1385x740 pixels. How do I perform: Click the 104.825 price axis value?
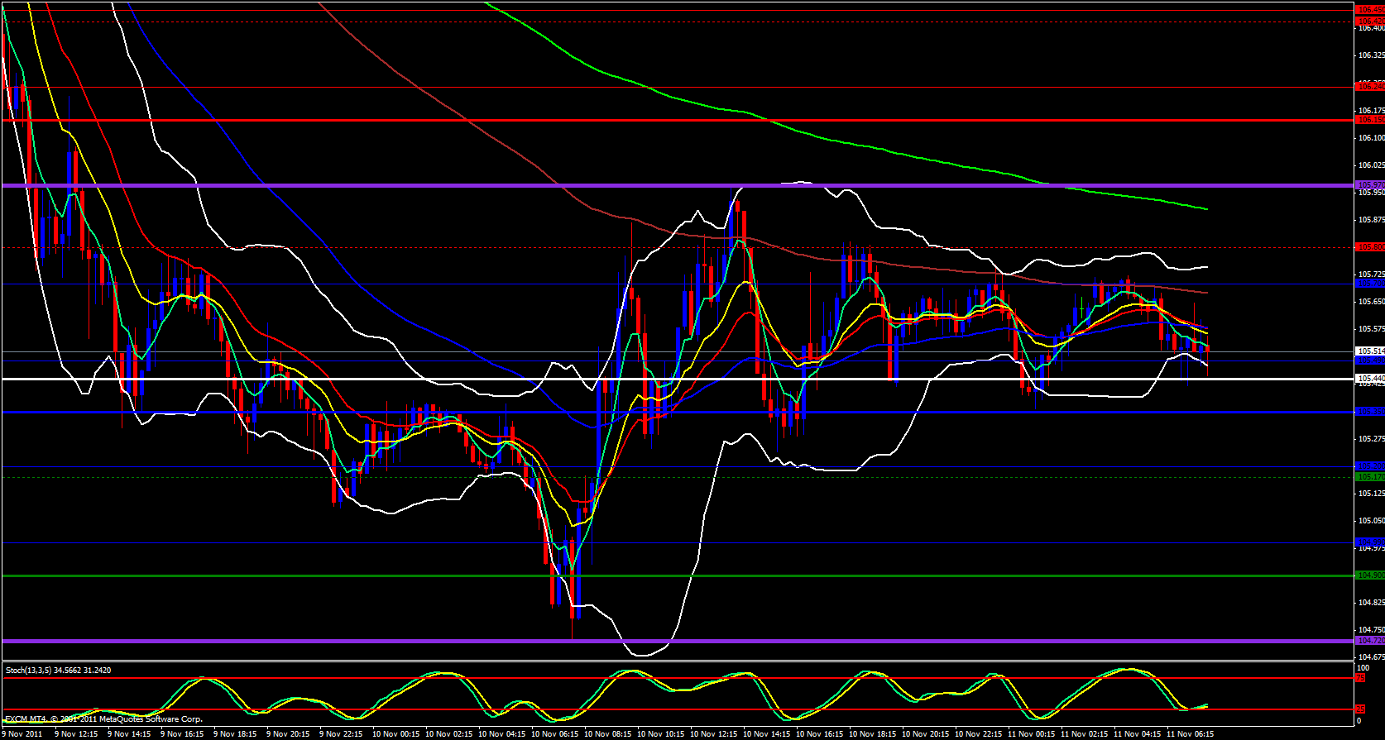click(x=1371, y=603)
